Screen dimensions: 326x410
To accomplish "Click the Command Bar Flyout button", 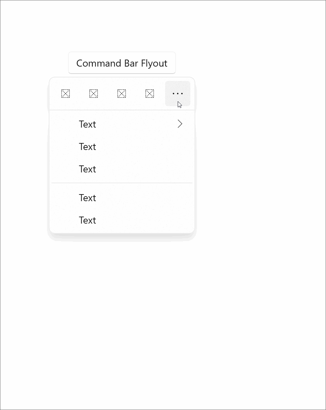I will tap(122, 63).
